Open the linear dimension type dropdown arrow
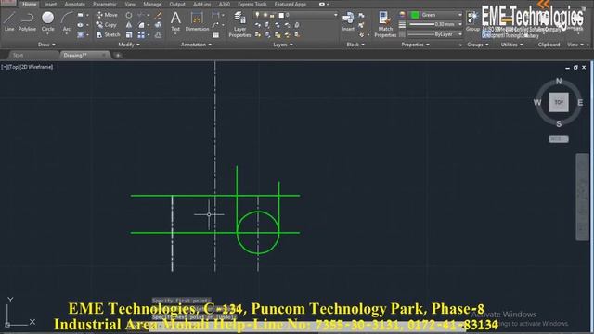The height and width of the screenshot is (334, 594). coord(223,15)
